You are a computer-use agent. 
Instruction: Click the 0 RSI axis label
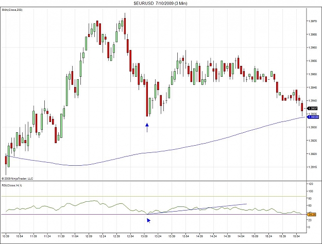point(310,227)
